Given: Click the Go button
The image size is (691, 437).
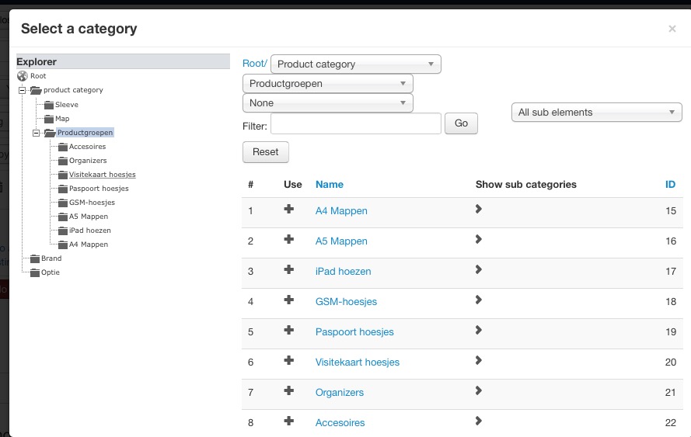Looking at the screenshot, I should pos(461,123).
